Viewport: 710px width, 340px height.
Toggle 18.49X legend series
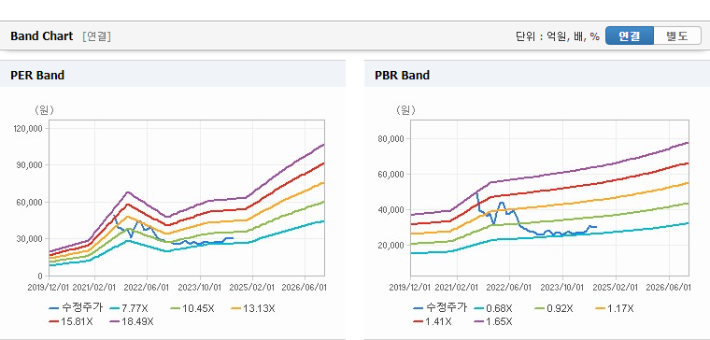point(132,322)
